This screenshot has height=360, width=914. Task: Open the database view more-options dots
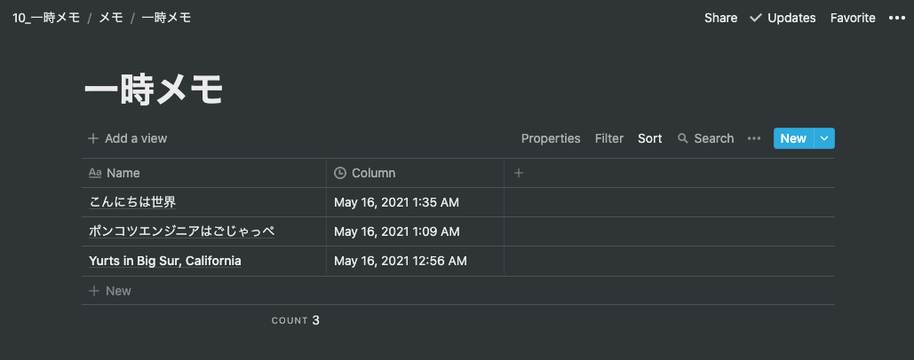pyautogui.click(x=754, y=138)
